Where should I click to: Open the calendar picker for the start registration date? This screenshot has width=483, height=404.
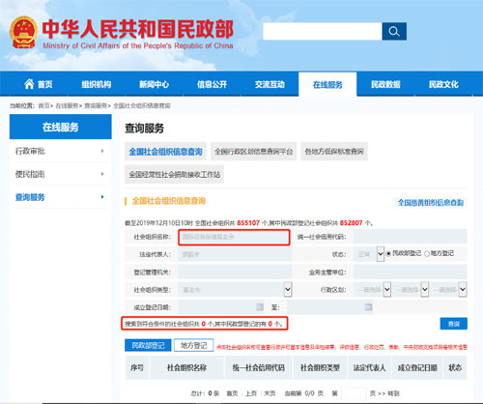pyautogui.click(x=260, y=306)
